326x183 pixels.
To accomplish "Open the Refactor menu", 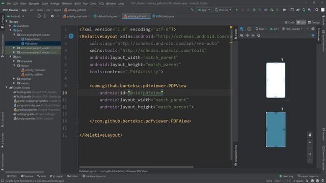I will 67,4.
